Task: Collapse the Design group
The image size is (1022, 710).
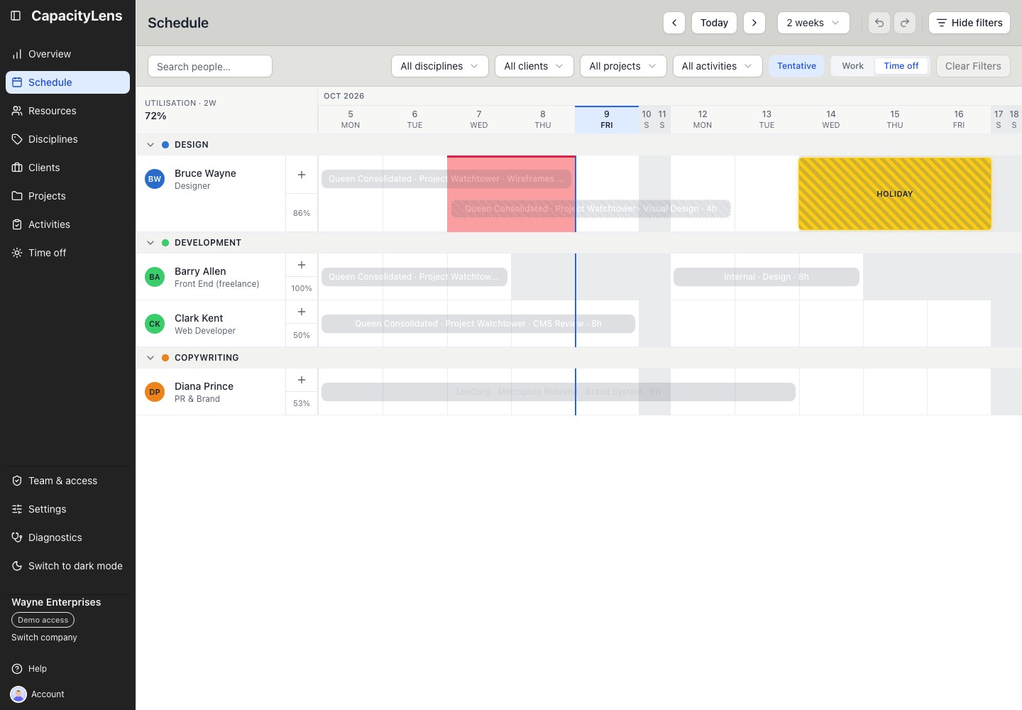Action: tap(150, 145)
